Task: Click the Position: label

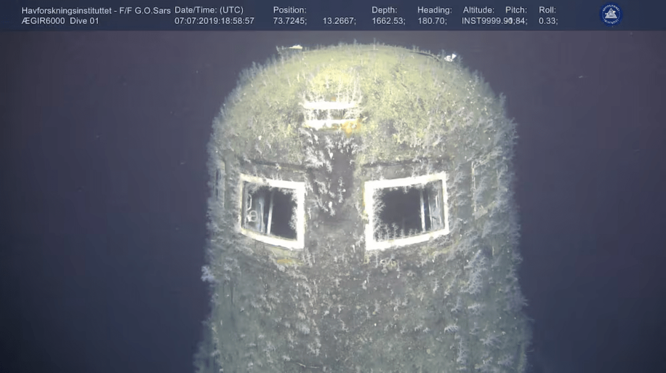Action: [289, 10]
